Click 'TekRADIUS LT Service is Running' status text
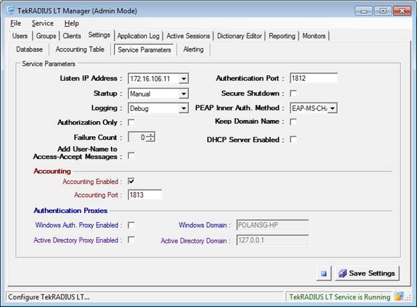Screen dimensions: 417x307 coord(339,297)
